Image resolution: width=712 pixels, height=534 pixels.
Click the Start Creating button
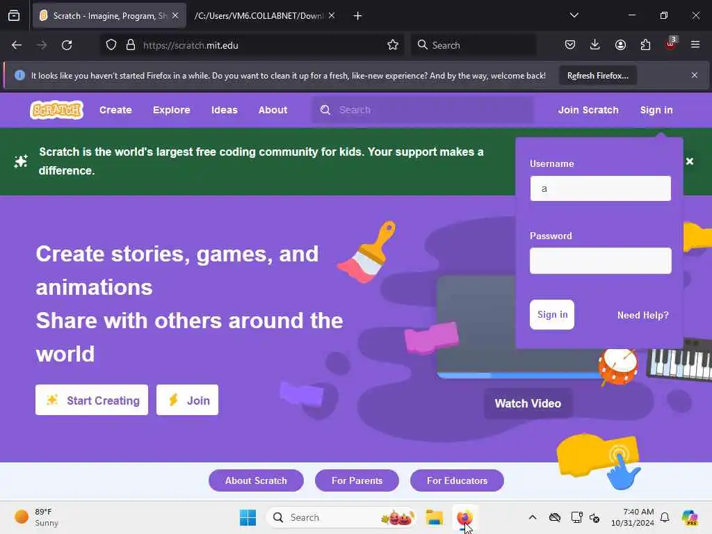coord(92,400)
